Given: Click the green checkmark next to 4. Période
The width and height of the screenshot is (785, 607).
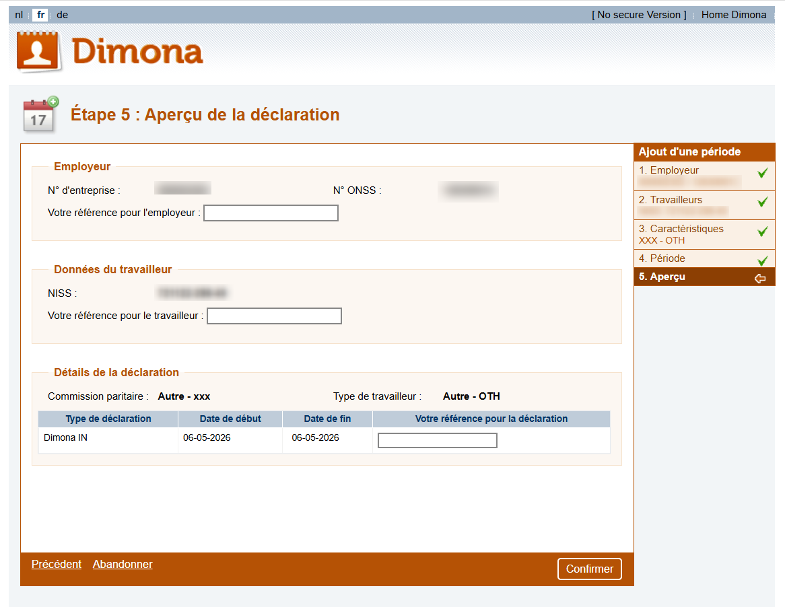Looking at the screenshot, I should tap(763, 260).
